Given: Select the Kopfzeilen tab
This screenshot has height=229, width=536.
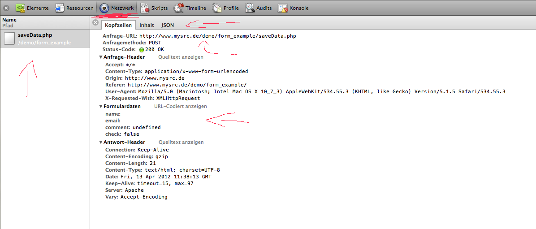Looking at the screenshot, I should click(118, 25).
